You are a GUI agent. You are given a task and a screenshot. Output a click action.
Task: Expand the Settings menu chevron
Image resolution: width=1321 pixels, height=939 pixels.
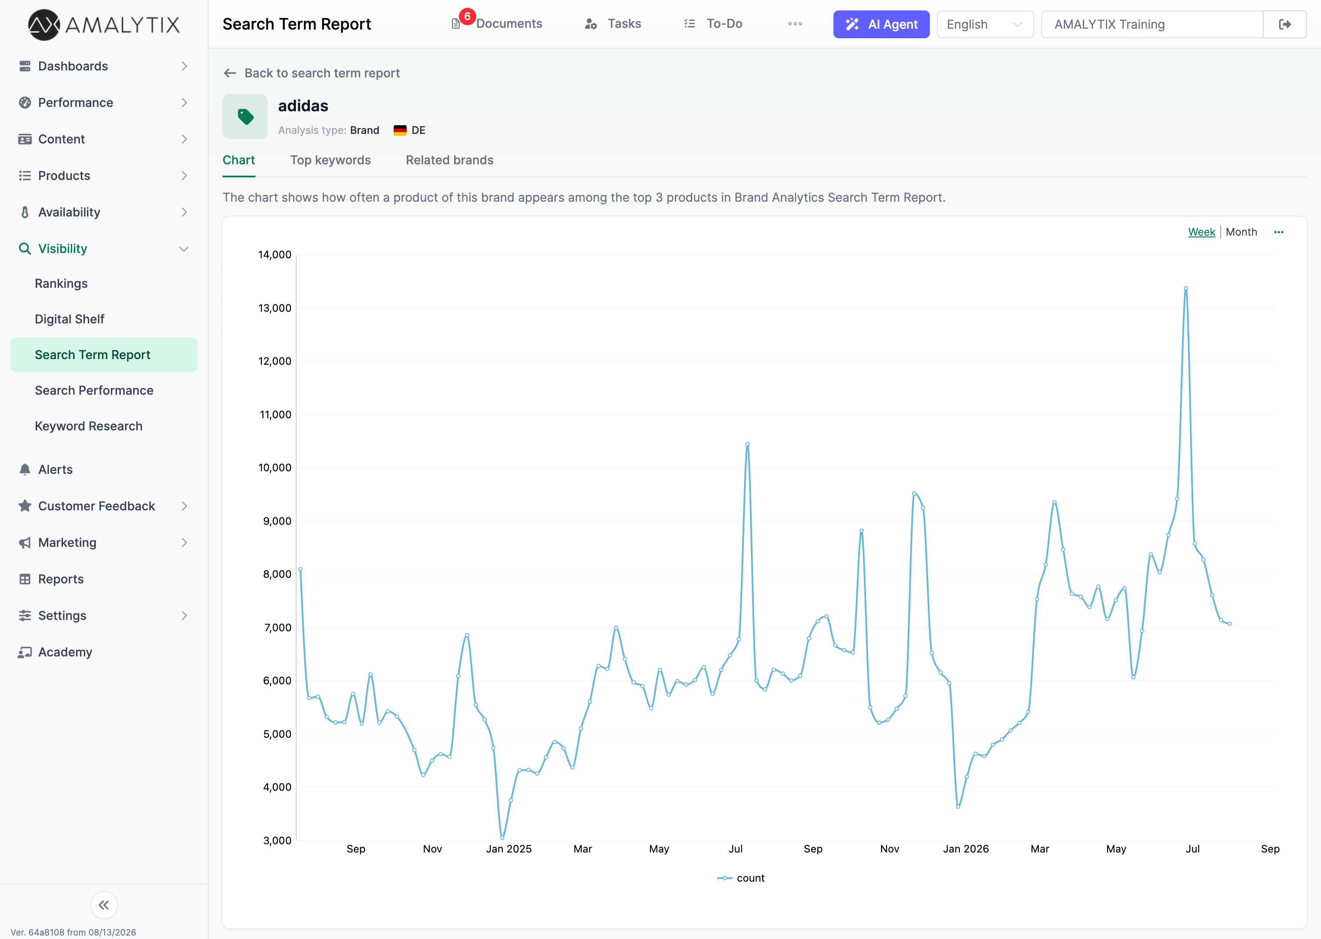click(x=184, y=615)
